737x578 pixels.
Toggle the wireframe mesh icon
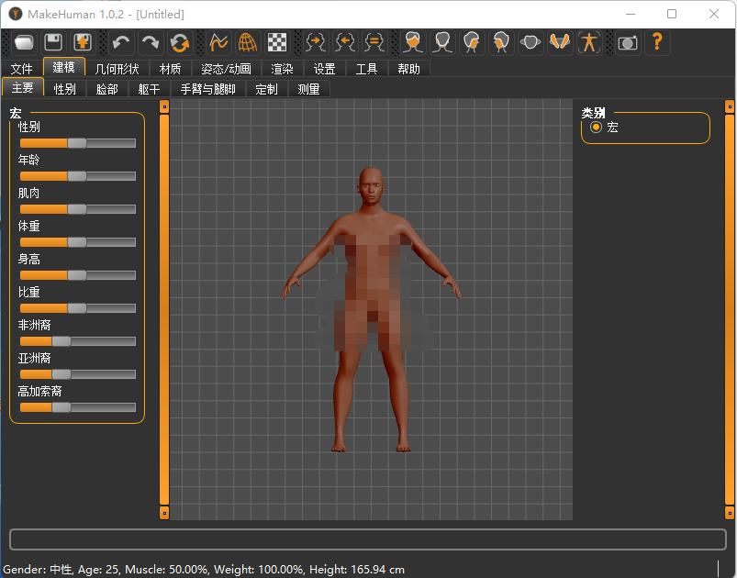click(x=248, y=43)
